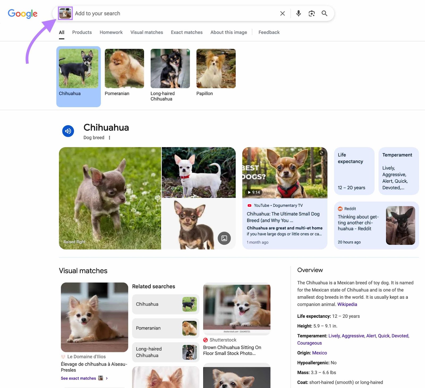Open the overflow menu beside Dog breed
The width and height of the screenshot is (425, 388).
(x=109, y=138)
